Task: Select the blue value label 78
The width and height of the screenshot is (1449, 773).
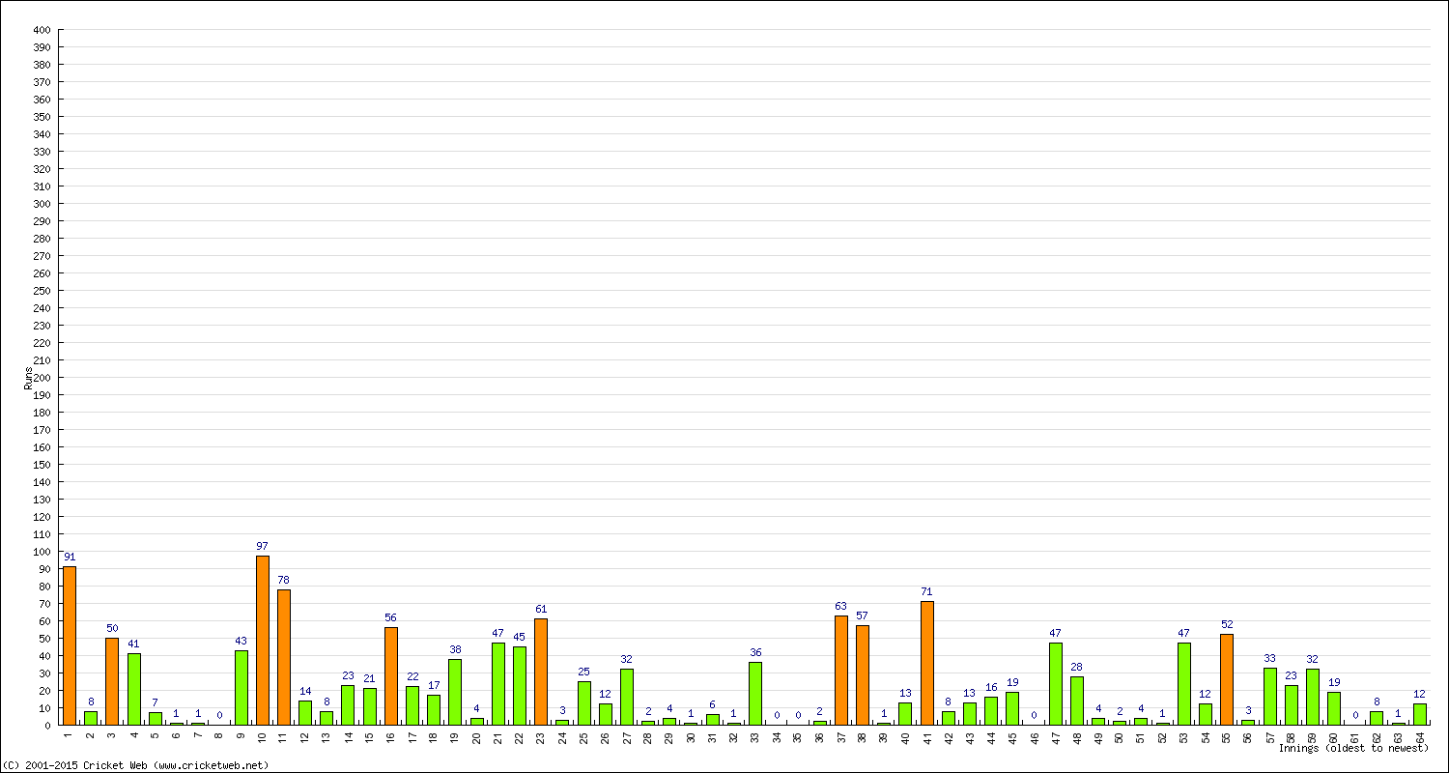Action: click(284, 581)
